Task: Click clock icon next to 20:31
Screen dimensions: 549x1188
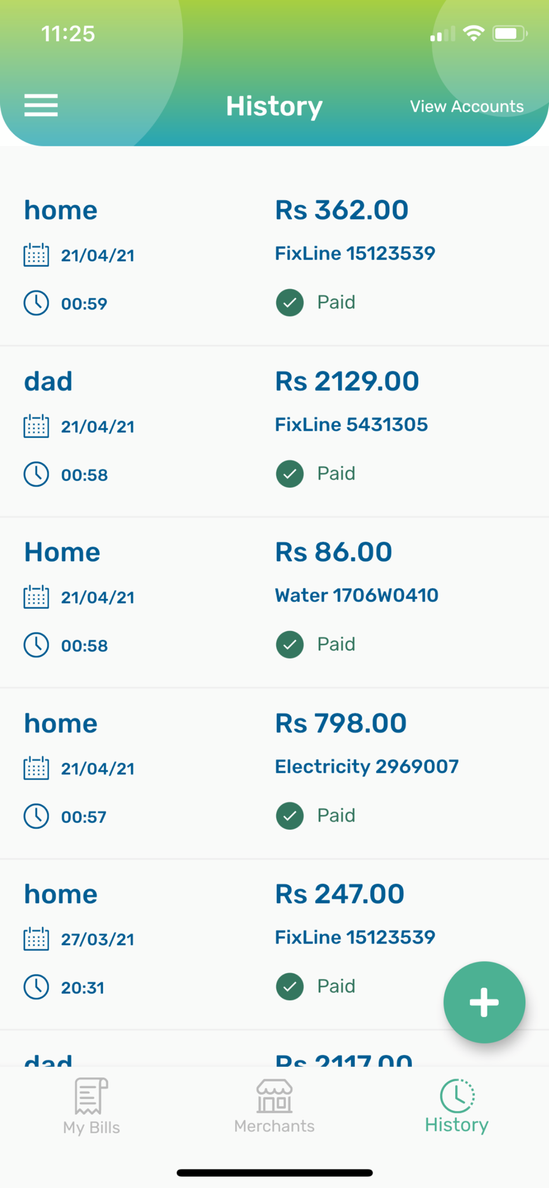Action: (36, 987)
